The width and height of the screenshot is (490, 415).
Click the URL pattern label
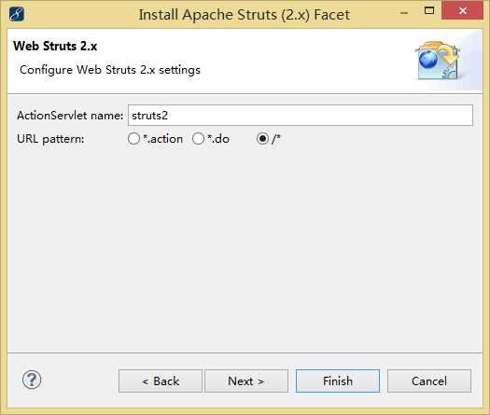coord(50,139)
